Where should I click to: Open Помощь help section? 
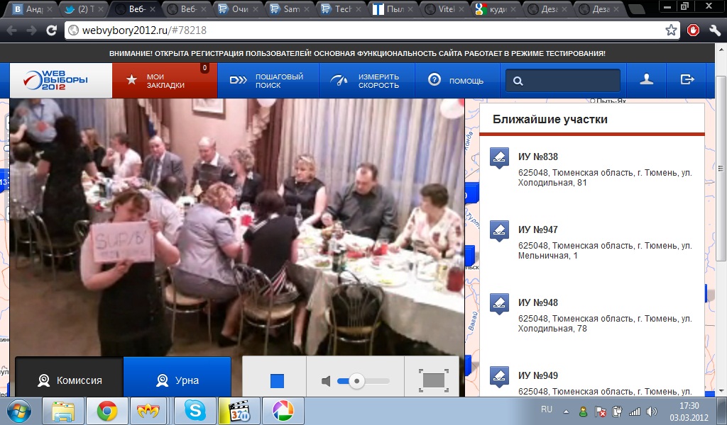[x=456, y=81]
